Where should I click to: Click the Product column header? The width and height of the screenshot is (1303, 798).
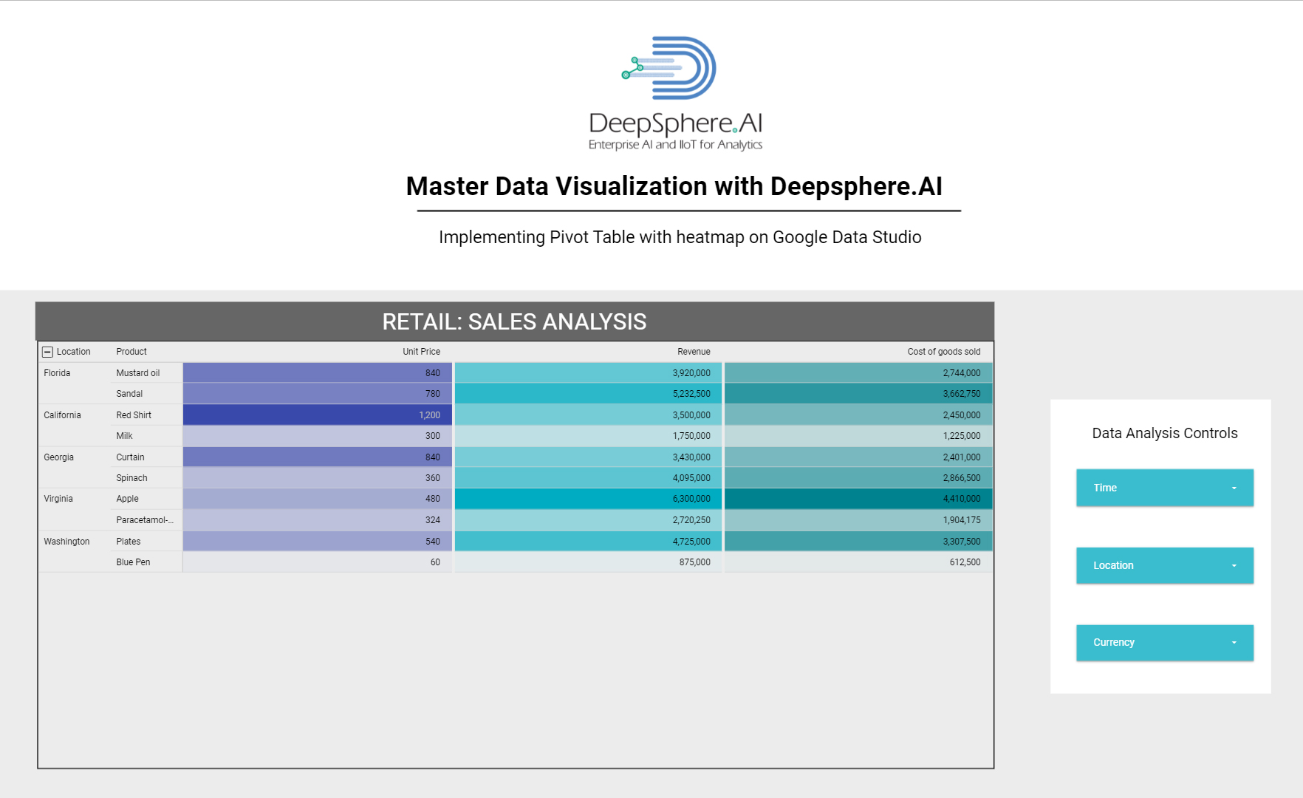(x=131, y=352)
